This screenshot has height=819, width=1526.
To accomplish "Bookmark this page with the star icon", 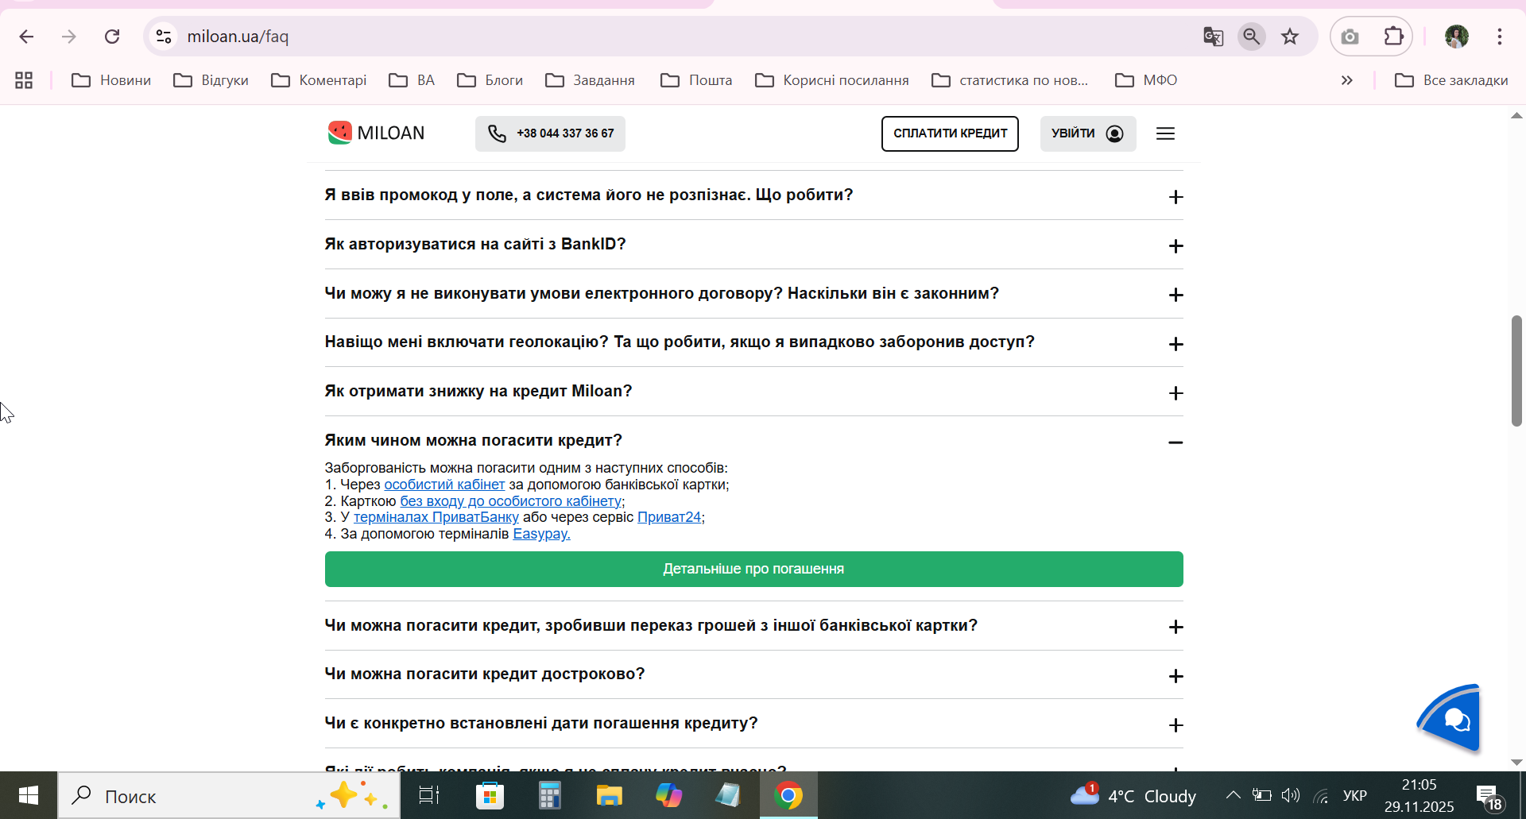I will click(1290, 37).
